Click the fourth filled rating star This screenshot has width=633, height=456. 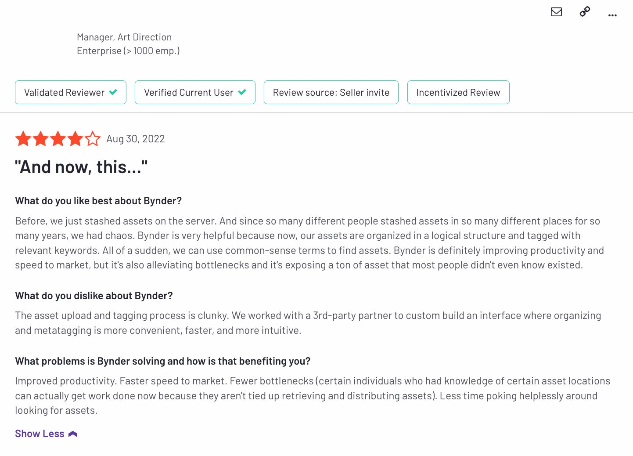pos(75,139)
